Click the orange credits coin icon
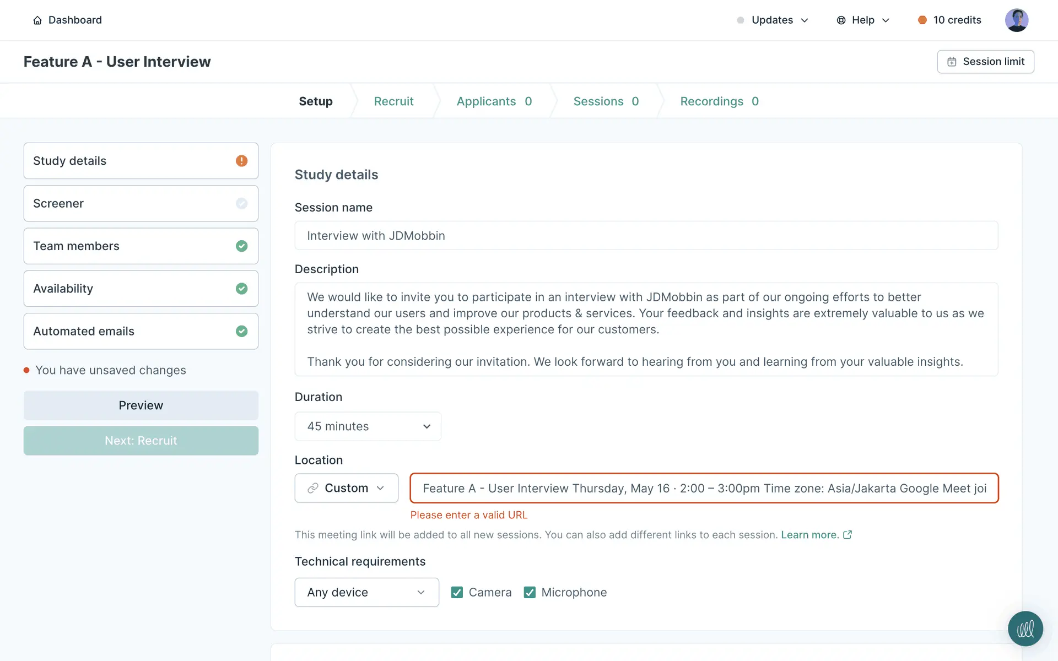This screenshot has width=1058, height=661. coord(922,20)
